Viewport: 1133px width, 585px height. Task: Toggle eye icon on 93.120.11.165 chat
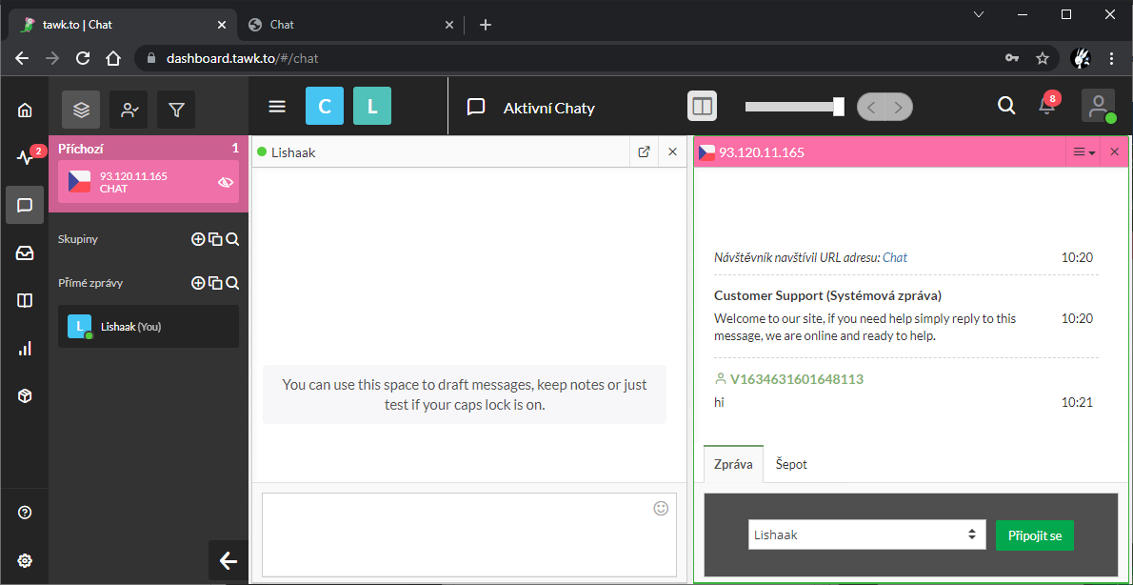[226, 182]
